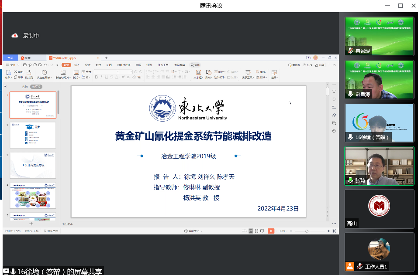Collapse the ribbon using the chevron
Screen dimensions: 418x275
pos(335,65)
